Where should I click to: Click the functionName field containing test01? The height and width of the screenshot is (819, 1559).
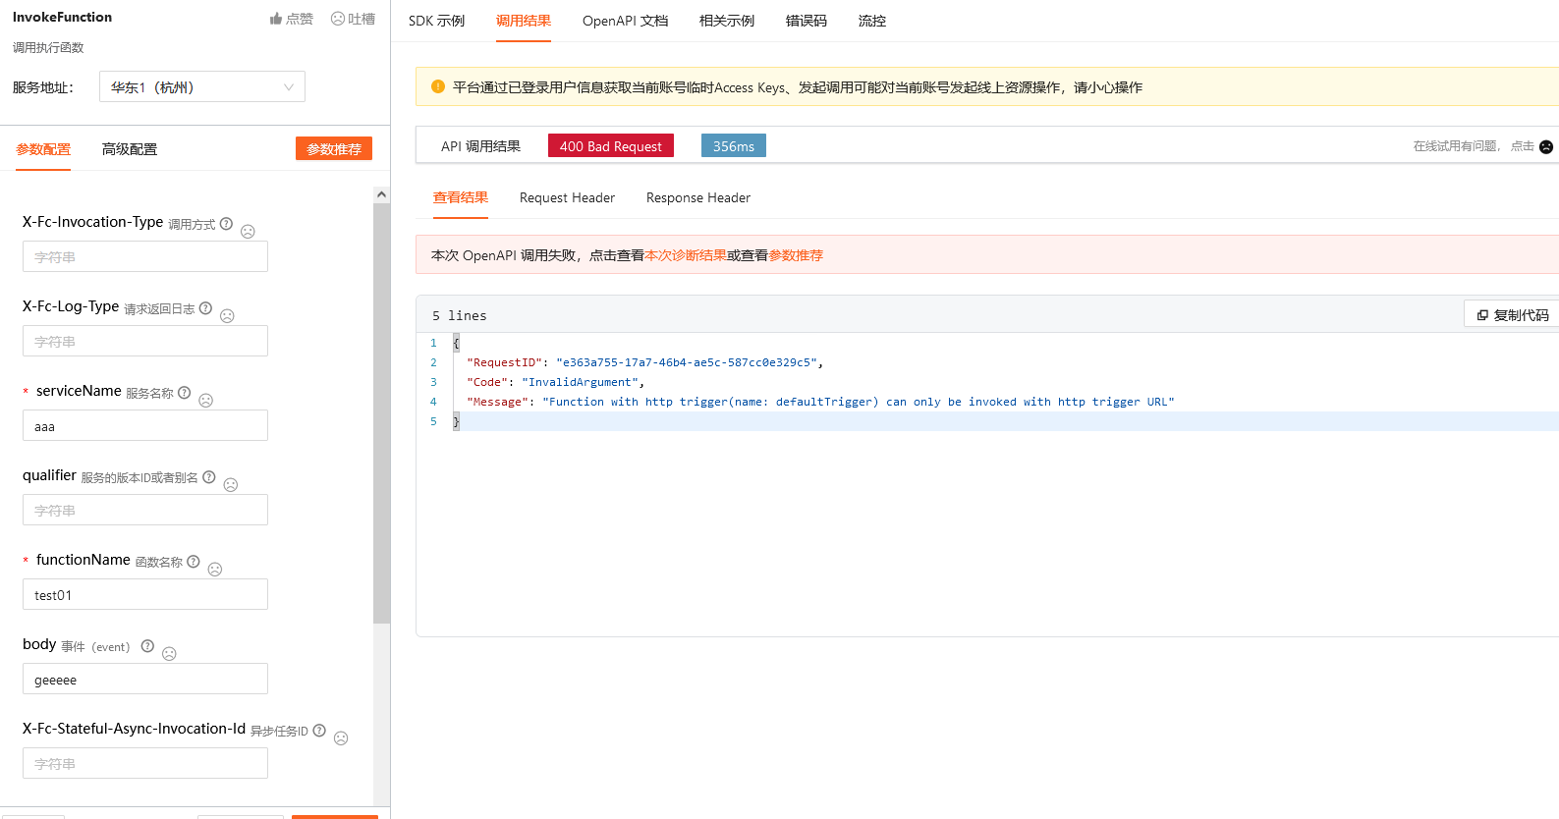145,594
